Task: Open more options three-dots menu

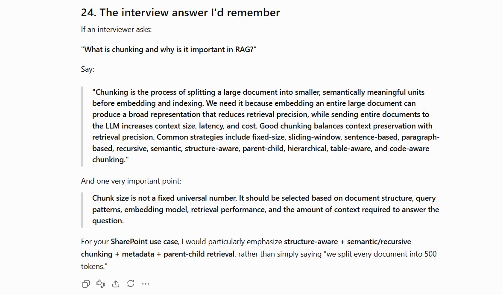Action: point(146,284)
